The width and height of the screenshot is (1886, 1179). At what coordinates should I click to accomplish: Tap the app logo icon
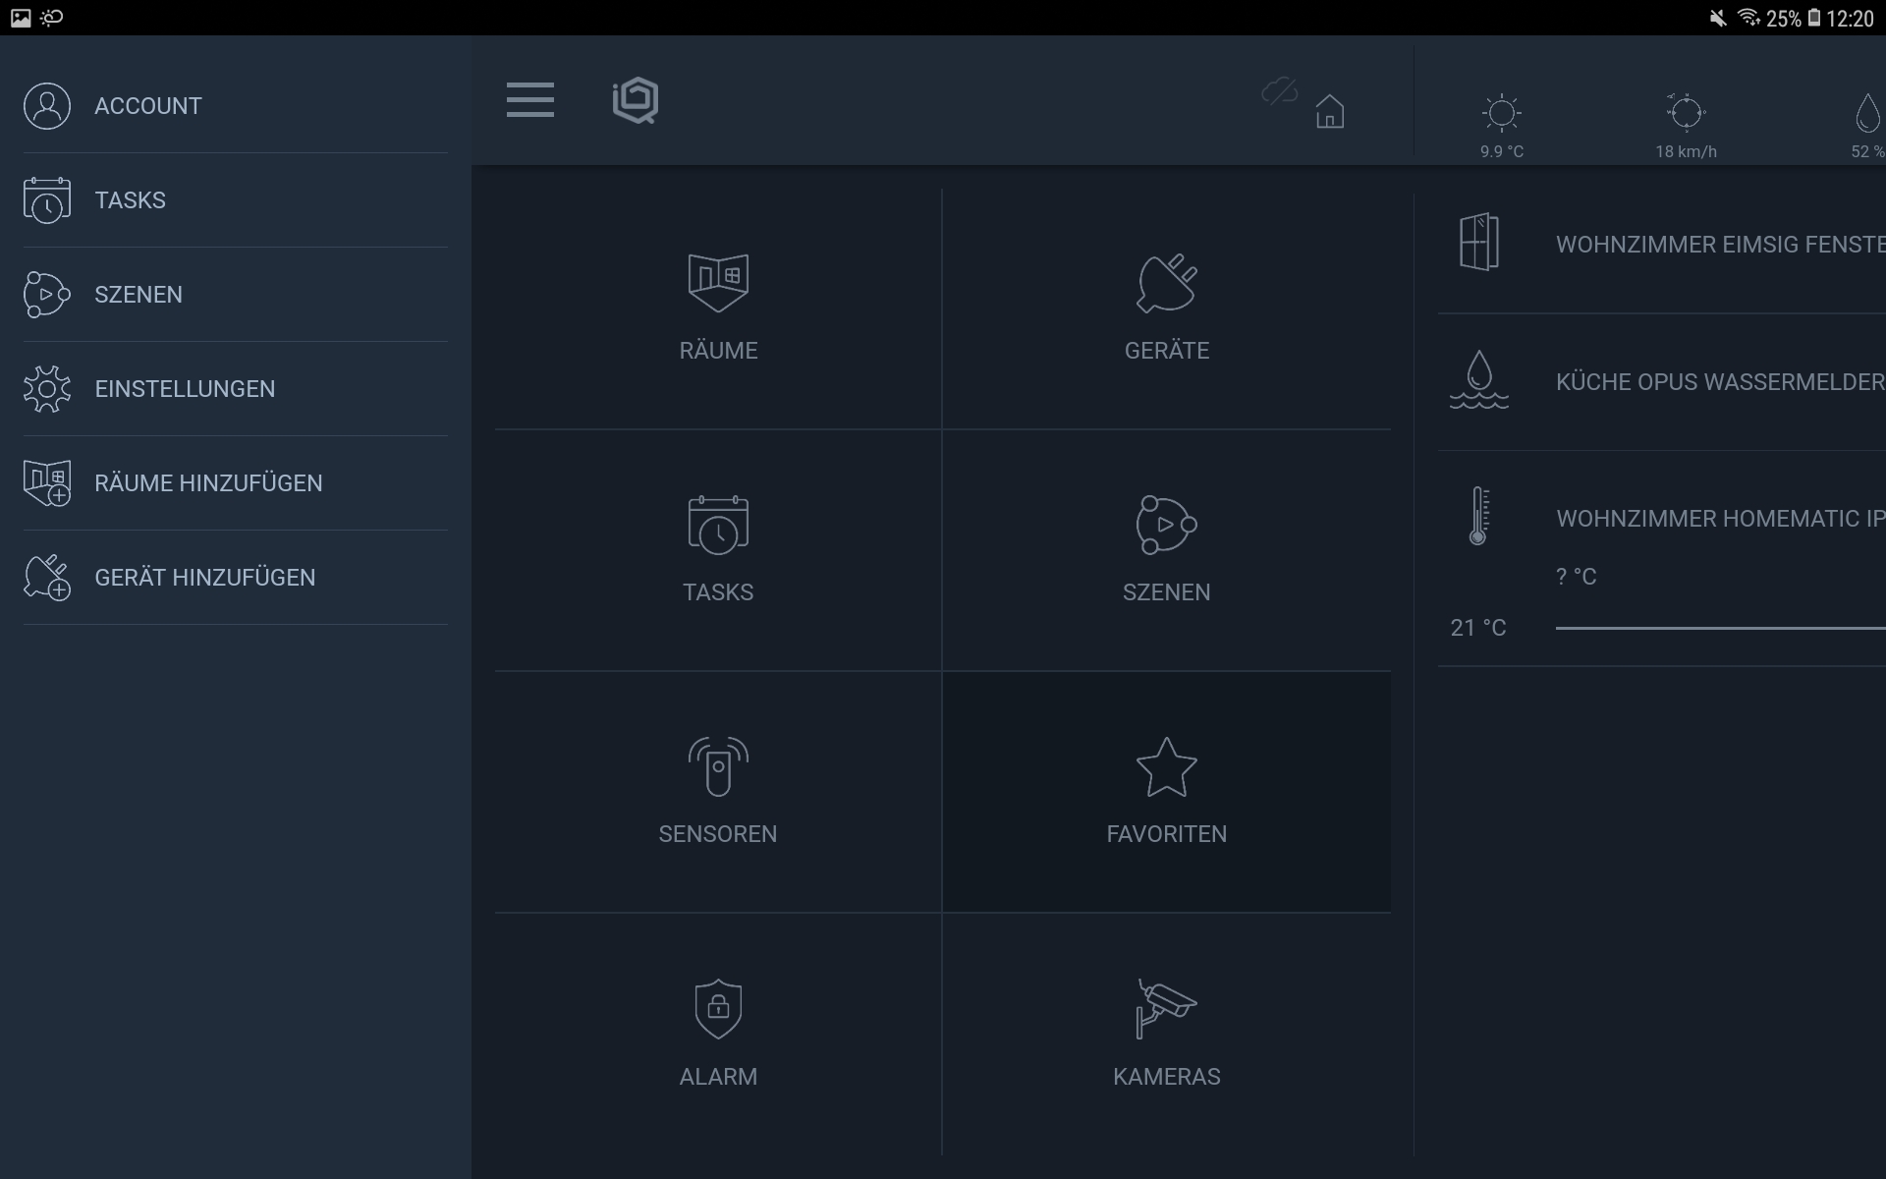click(636, 100)
